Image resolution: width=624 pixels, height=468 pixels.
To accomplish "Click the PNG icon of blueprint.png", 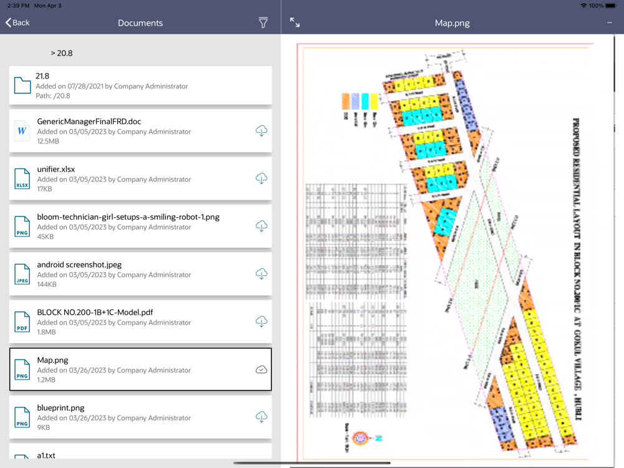I will (x=22, y=417).
